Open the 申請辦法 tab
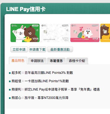The height and width of the screenshot is (114, 110). coord(37,61)
